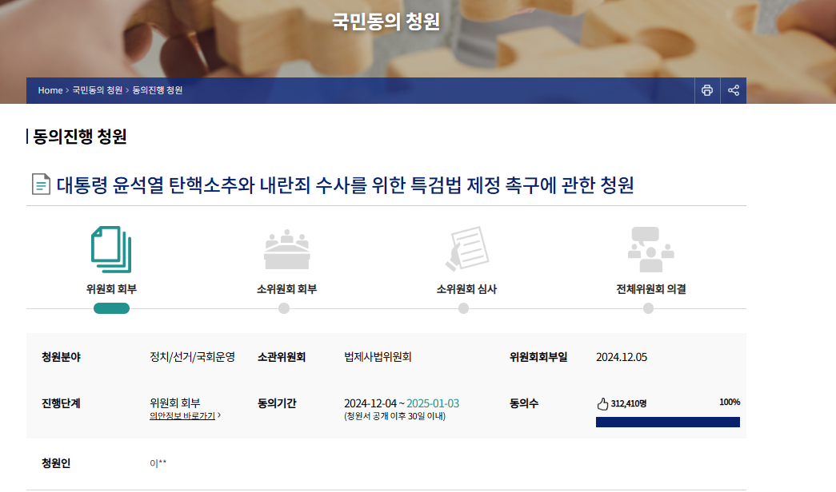Click the 위원회 회부 committee referral stage icon
This screenshot has height=492, width=836.
point(112,249)
